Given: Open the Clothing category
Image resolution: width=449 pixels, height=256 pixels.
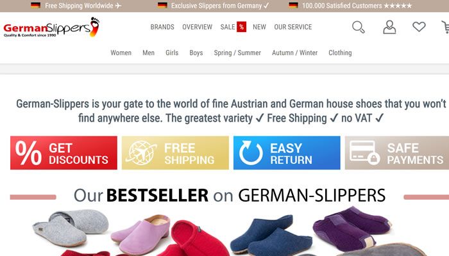Looking at the screenshot, I should 340,53.
